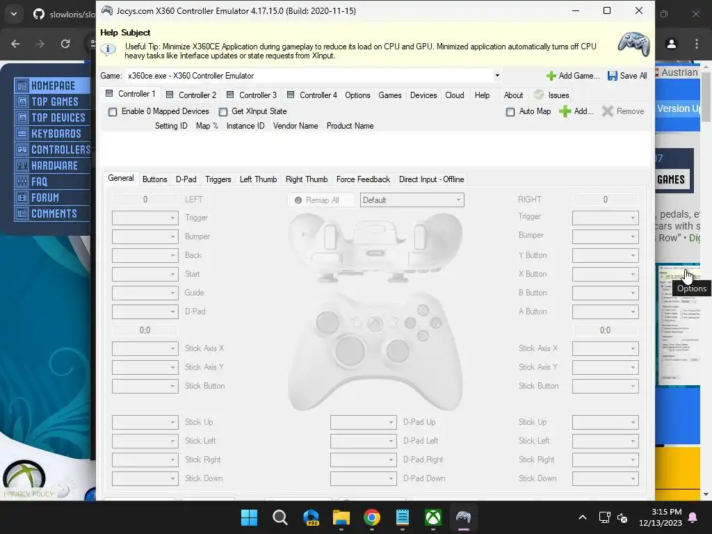The height and width of the screenshot is (534, 712).
Task: Toggle the Get XInput State checkbox
Action: click(223, 112)
